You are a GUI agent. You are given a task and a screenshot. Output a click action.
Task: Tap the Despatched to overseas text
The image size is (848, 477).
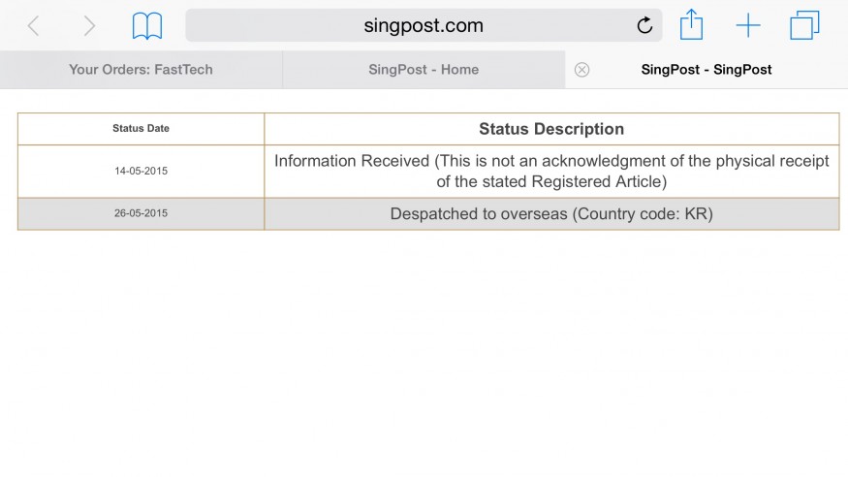pos(480,213)
